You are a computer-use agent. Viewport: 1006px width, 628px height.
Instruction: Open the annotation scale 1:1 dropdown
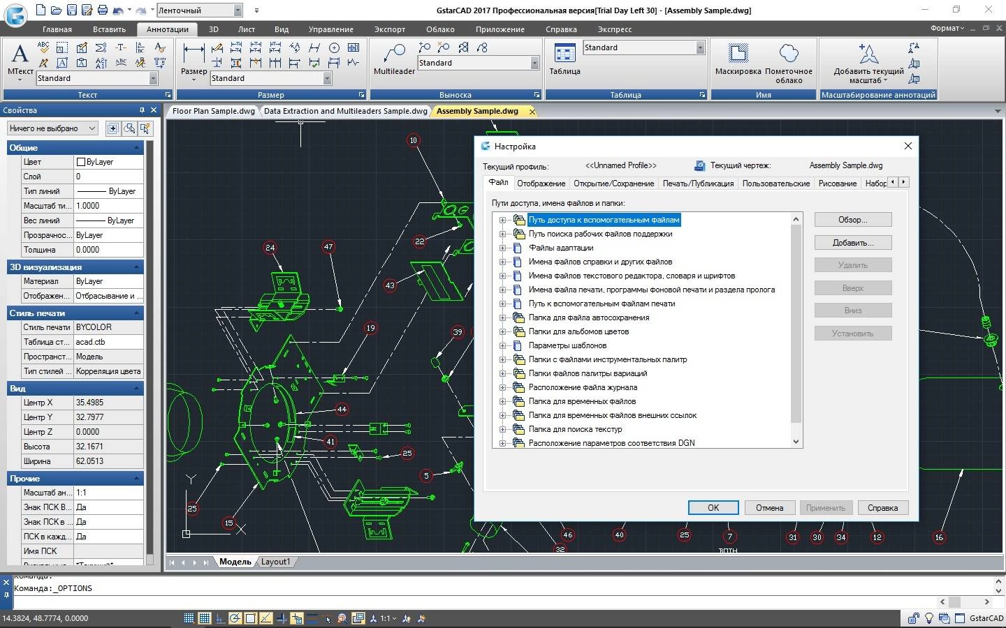pyautogui.click(x=388, y=618)
